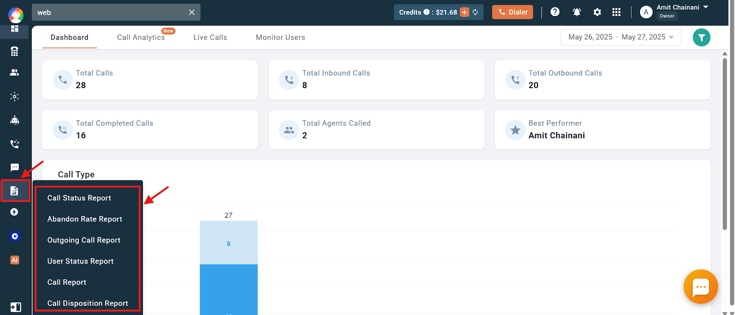Viewport: 735px width, 315px height.
Task: Click the green filter funnel button
Action: [701, 38]
